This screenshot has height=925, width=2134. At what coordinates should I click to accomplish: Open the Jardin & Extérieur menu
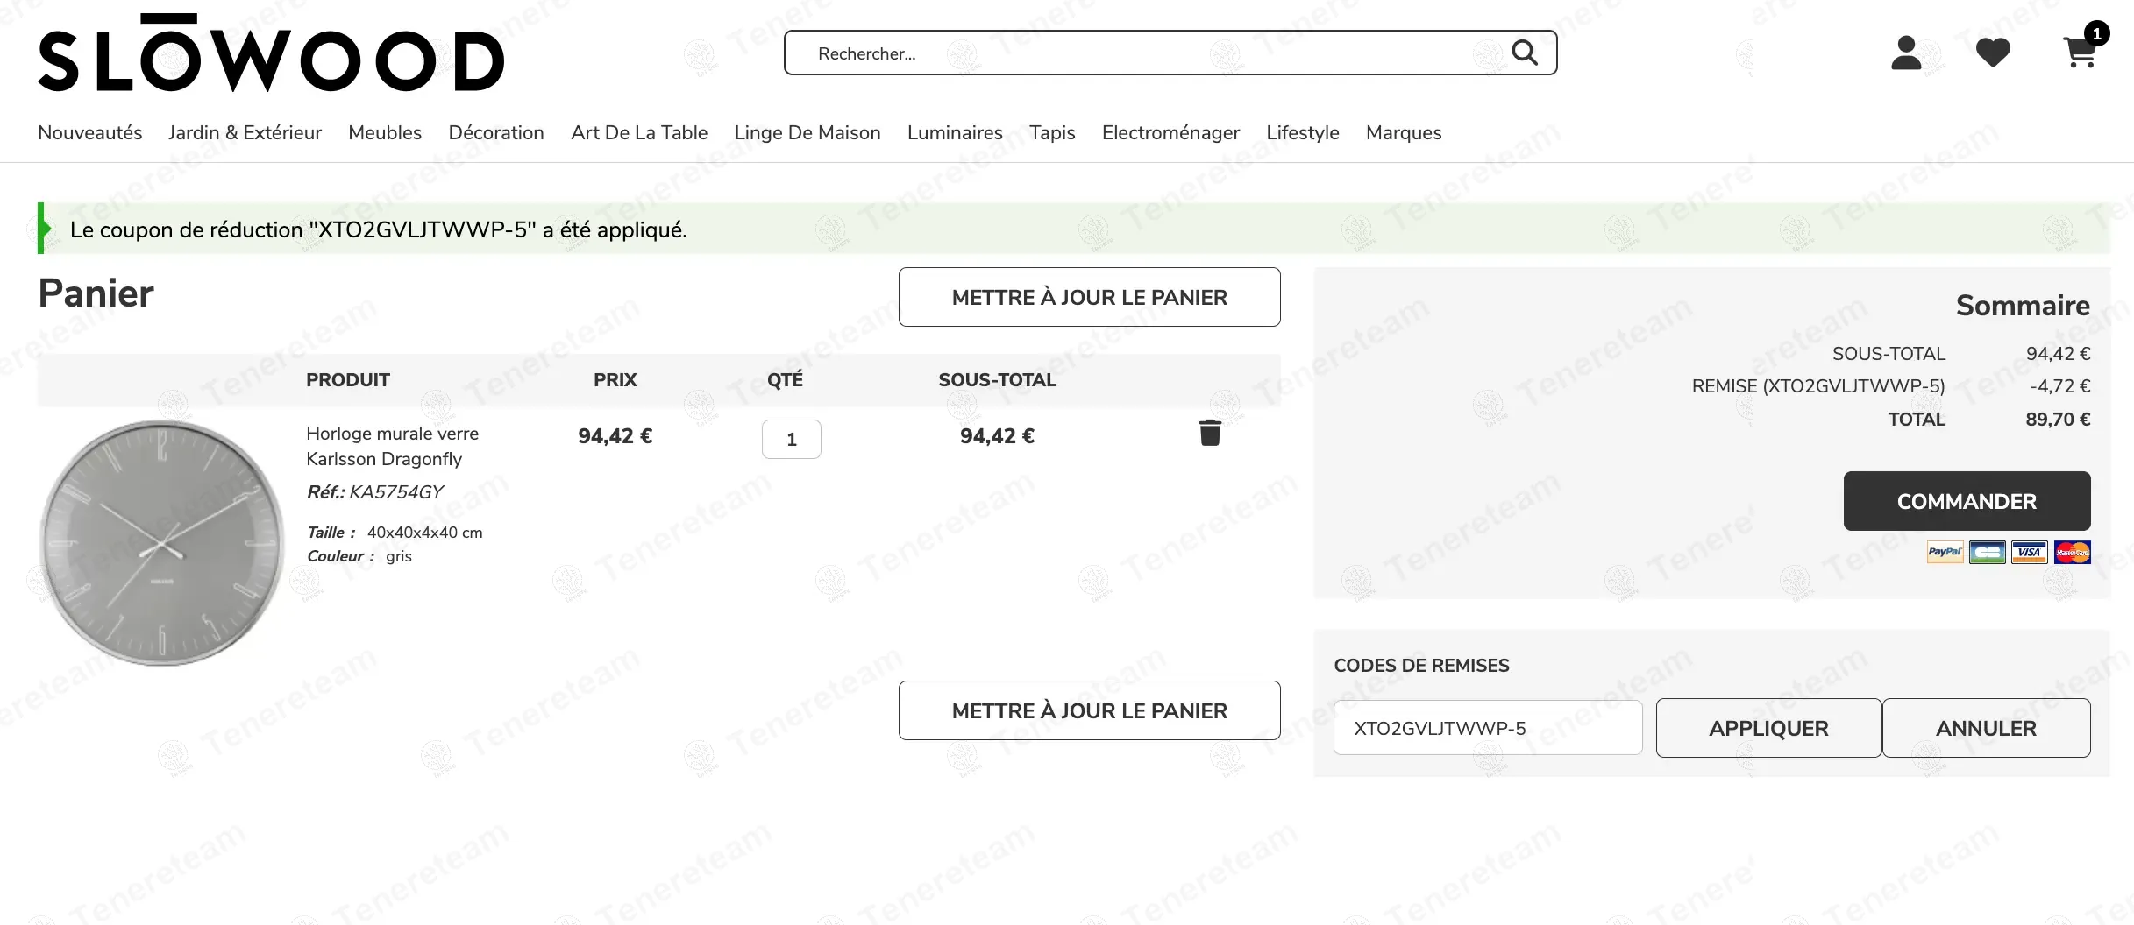pos(245,132)
